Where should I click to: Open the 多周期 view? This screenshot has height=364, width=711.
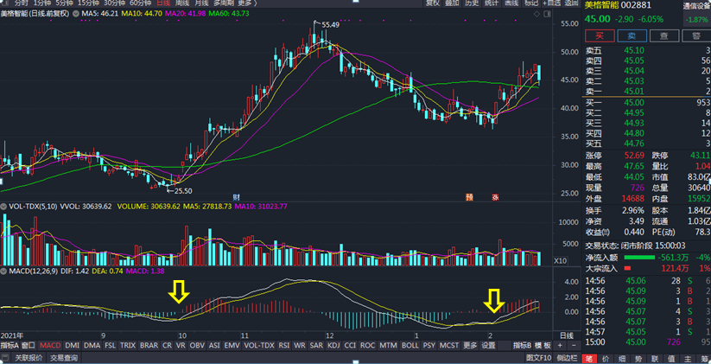click(x=224, y=3)
